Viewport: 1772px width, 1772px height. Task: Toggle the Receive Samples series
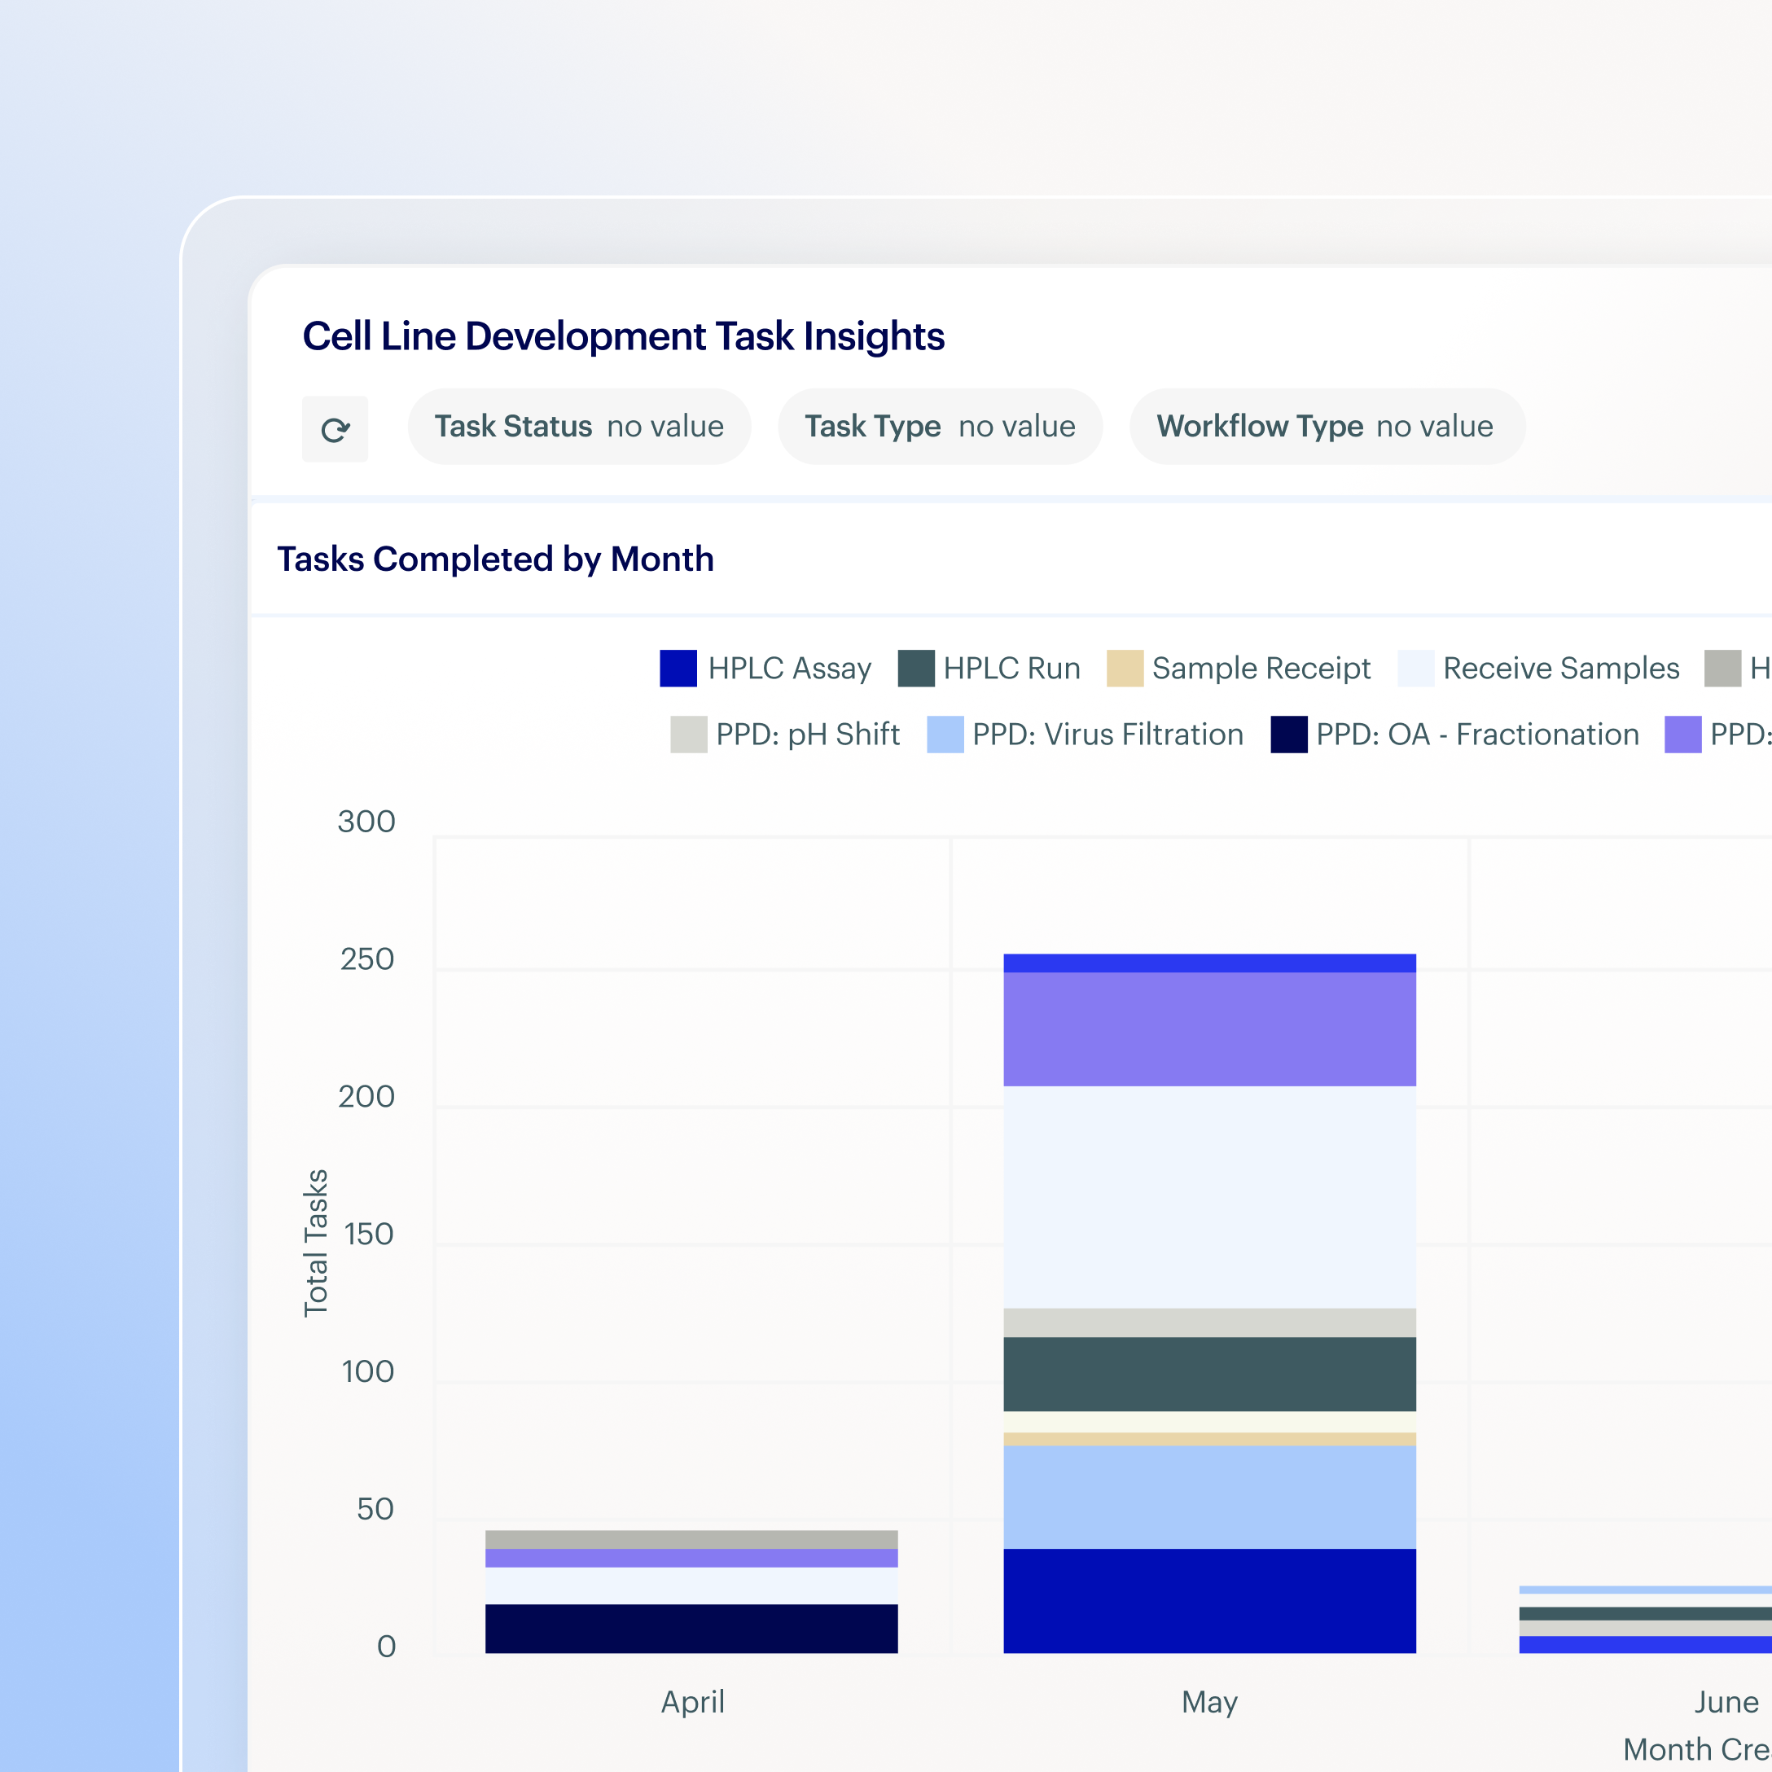[1559, 668]
